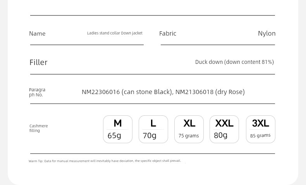306x185 pixels.
Task: Click the 65g weight value
Action: (114, 135)
